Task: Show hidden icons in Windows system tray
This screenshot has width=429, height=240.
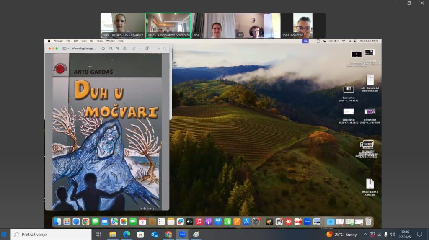Action: [x=365, y=235]
